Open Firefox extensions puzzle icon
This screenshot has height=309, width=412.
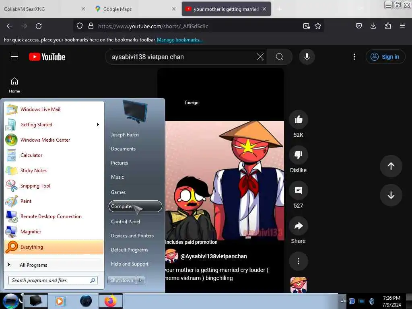pos(388,26)
